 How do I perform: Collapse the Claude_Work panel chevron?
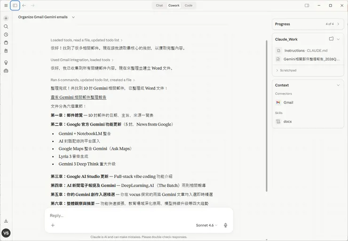tap(338, 39)
